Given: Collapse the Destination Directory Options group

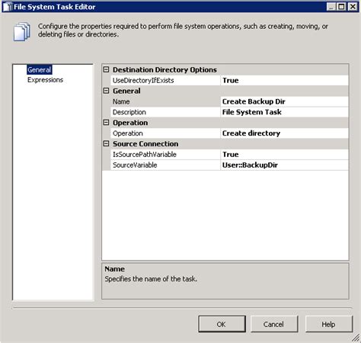Looking at the screenshot, I should pyautogui.click(x=106, y=69).
